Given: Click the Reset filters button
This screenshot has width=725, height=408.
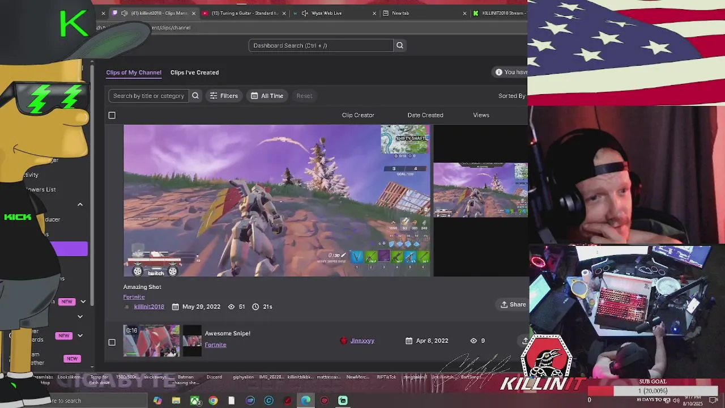Looking at the screenshot, I should click(304, 96).
